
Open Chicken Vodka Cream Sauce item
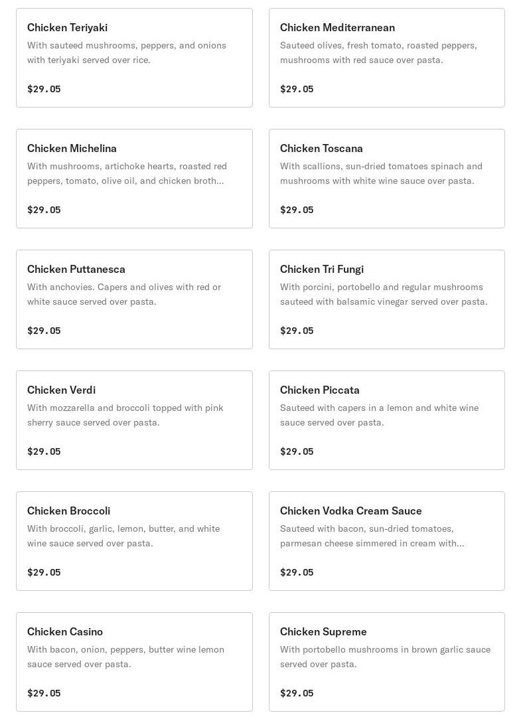(351, 511)
